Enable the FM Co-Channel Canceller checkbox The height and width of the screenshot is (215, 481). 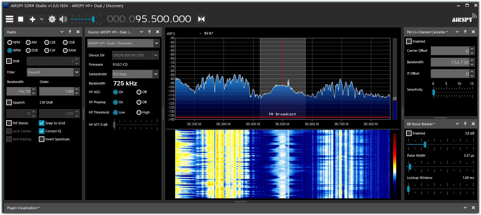[409, 41]
